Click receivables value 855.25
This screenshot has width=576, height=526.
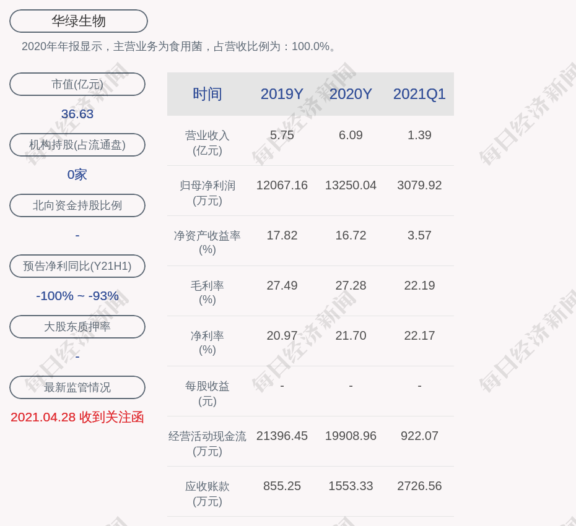click(282, 486)
